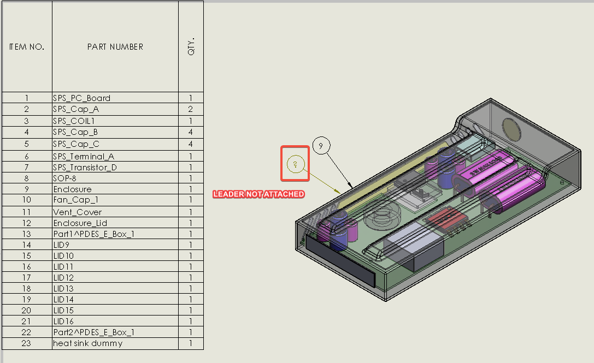
Task: Click the SPS_Cap_C part number cell
Action: 115,144
